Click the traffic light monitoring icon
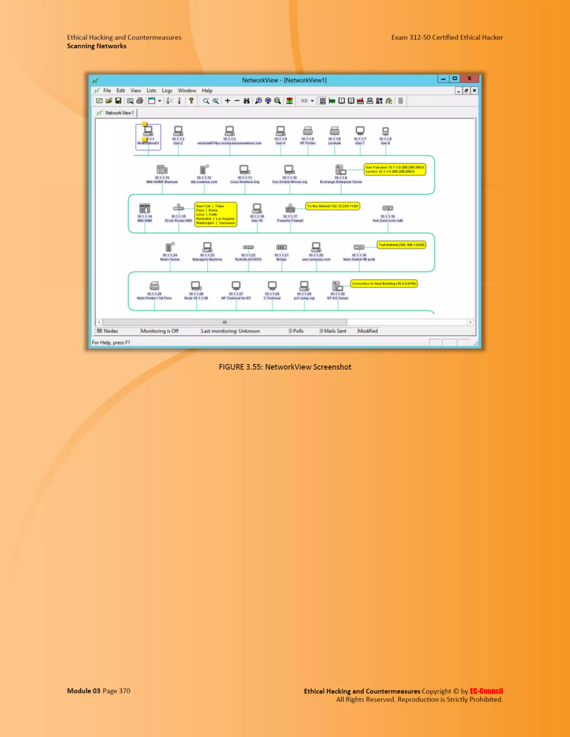This screenshot has height=737, width=570. pos(289,101)
